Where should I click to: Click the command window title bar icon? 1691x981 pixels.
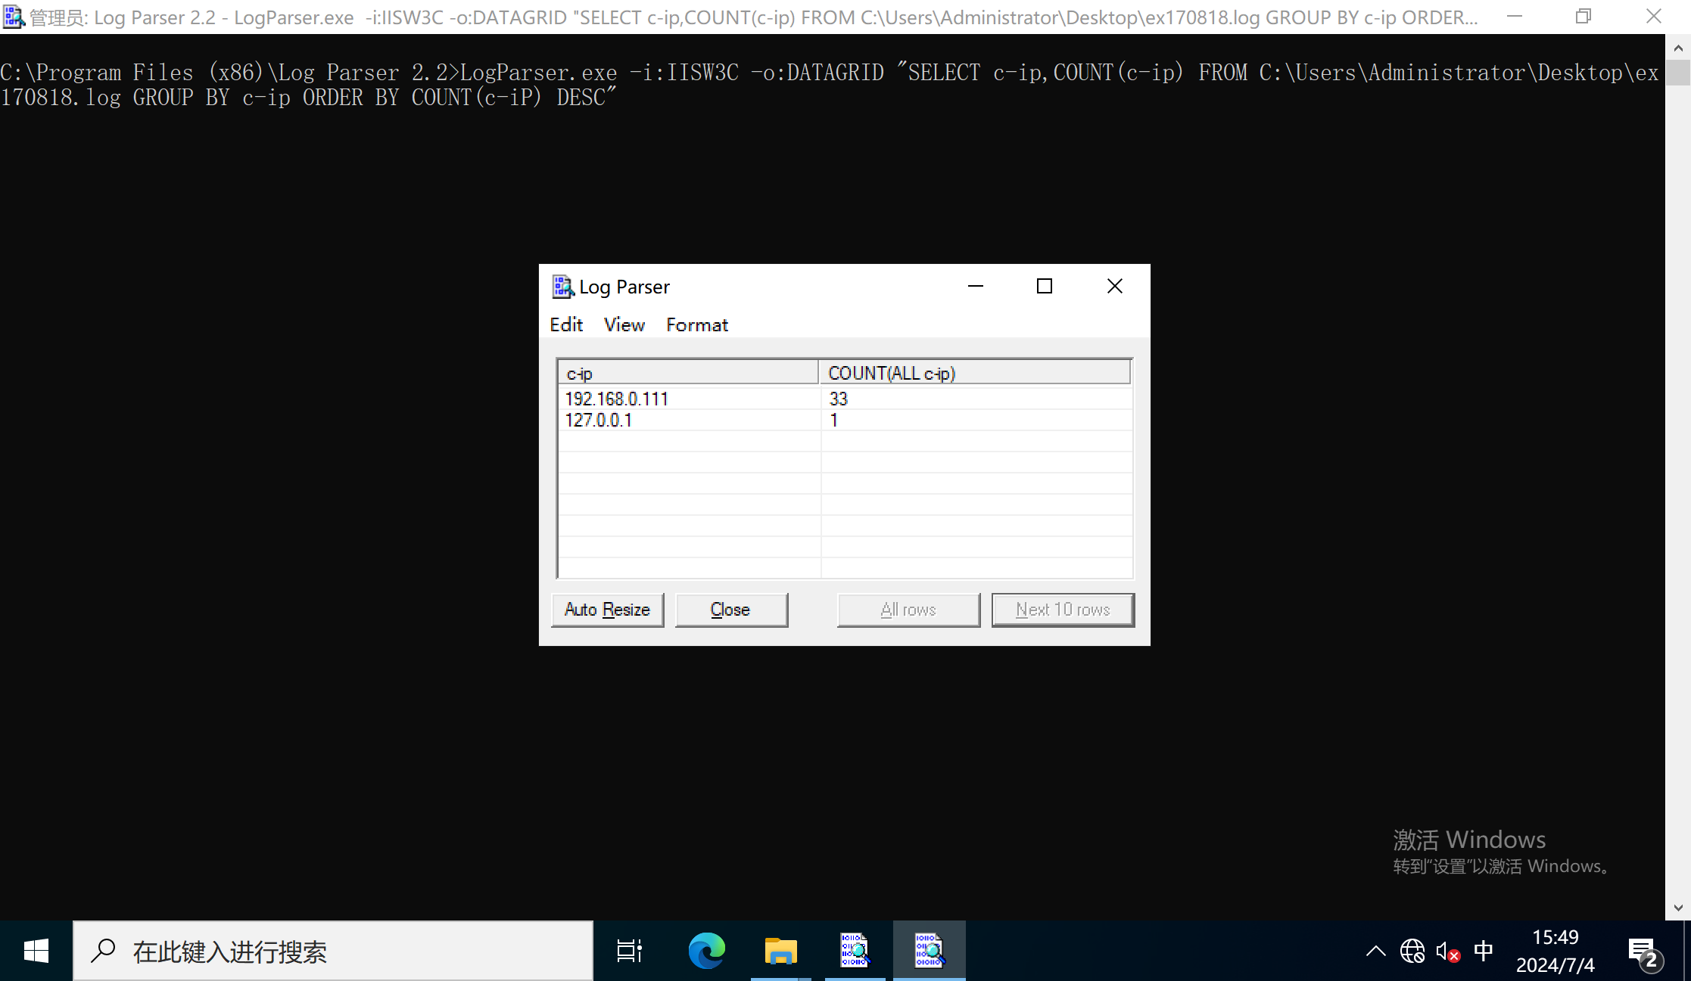pos(14,17)
